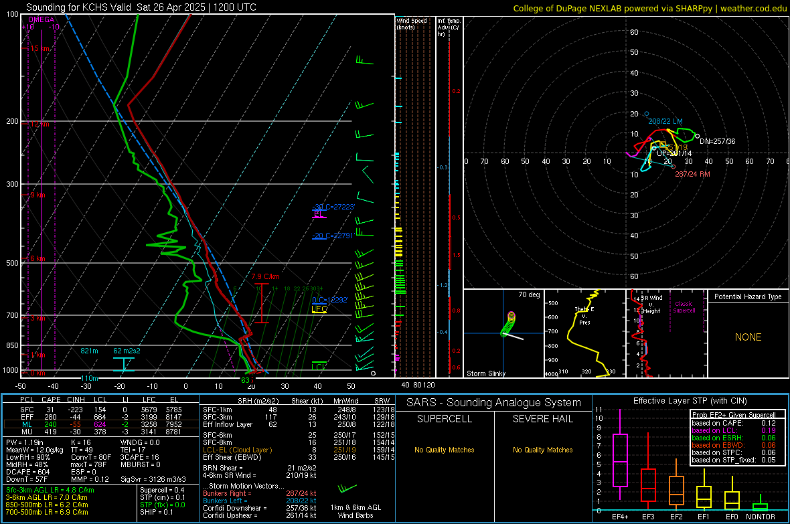Click the 'Wind Speed (knots)' panel header
Screen dimensions: 790x524
point(411,24)
